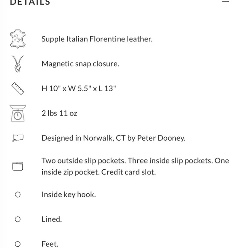Click the '2 lbs 11 oz' weight text
The image size is (248, 248).
pyautogui.click(x=59, y=113)
